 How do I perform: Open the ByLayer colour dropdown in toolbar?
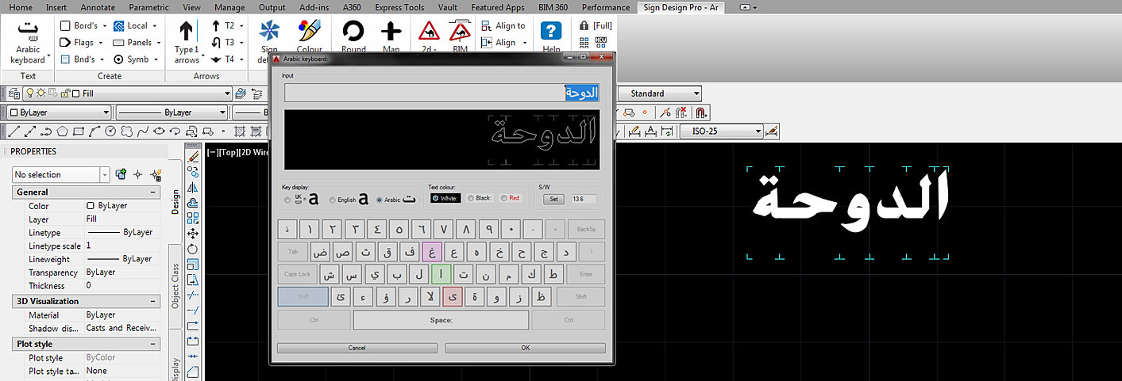tap(106, 112)
